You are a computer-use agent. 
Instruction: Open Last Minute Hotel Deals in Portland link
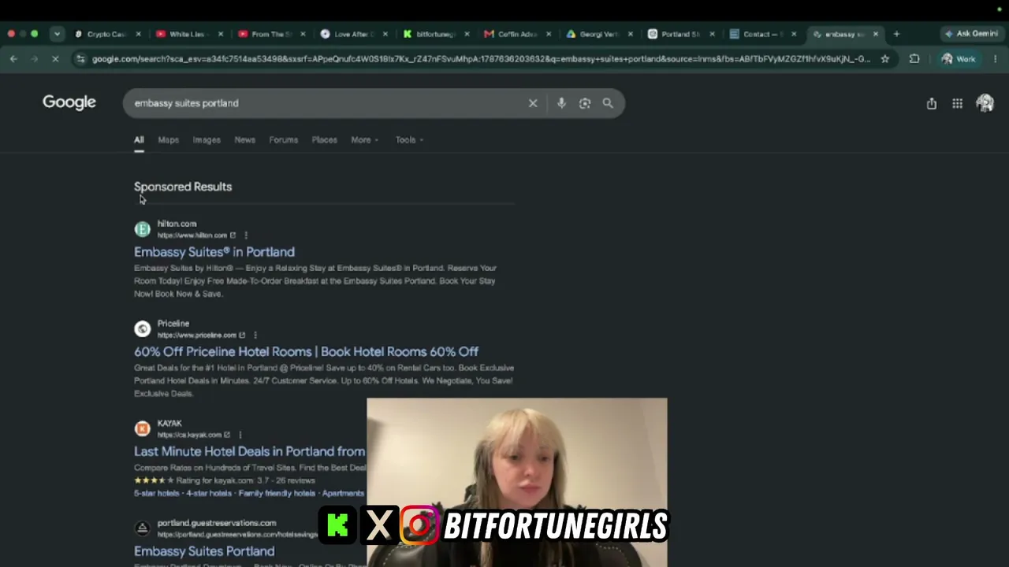click(x=249, y=451)
